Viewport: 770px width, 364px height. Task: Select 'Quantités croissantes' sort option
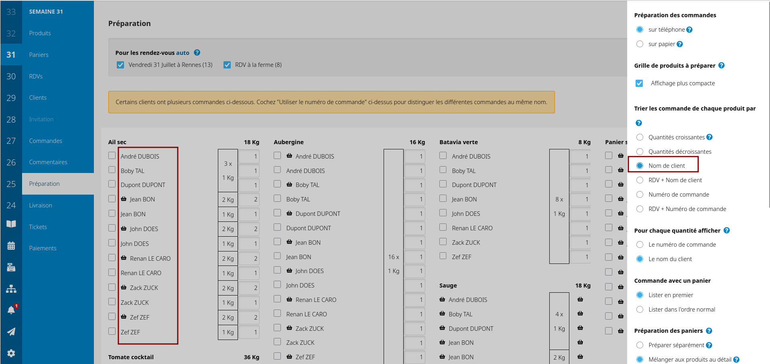pos(640,137)
